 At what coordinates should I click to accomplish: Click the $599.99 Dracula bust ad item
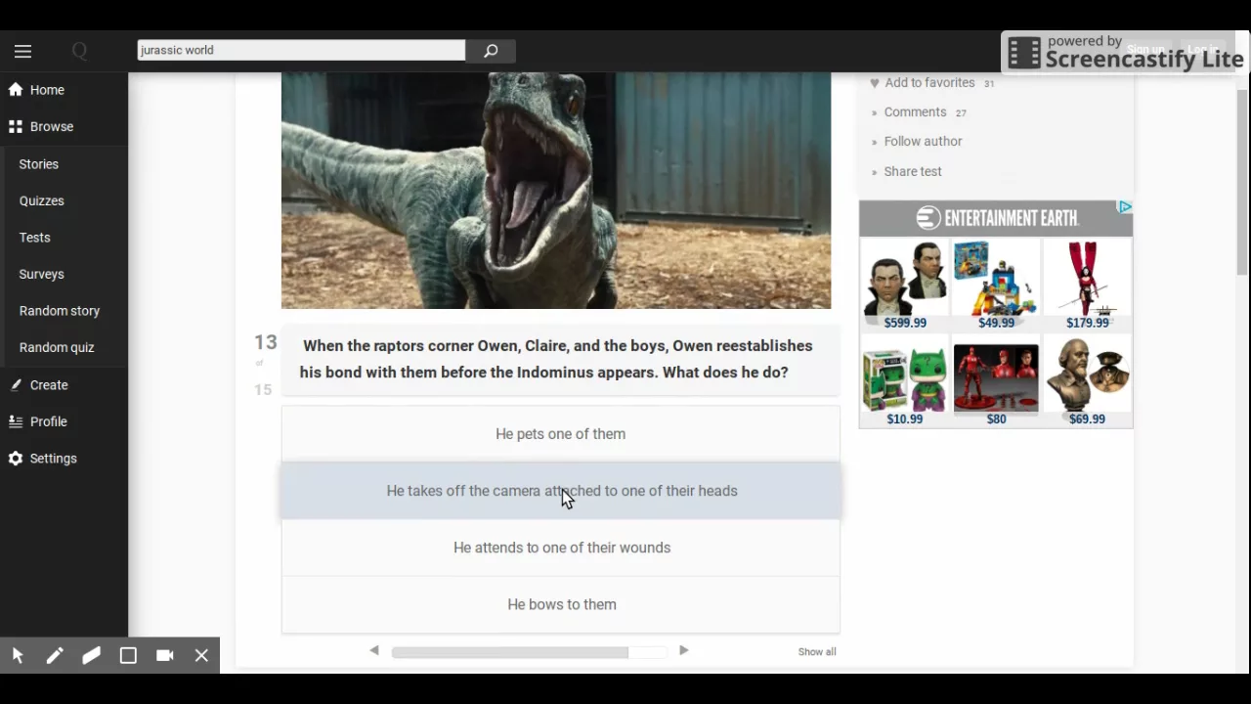coord(905,285)
